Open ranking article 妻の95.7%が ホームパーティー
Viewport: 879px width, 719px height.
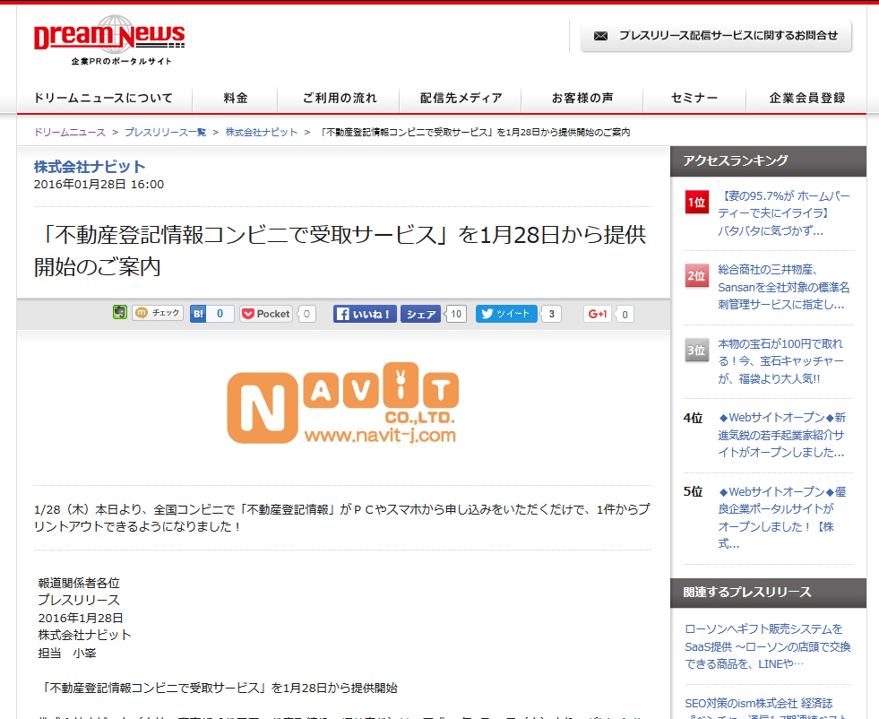784,213
